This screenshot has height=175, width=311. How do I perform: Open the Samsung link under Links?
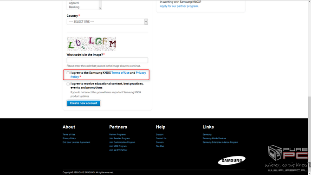(x=207, y=135)
